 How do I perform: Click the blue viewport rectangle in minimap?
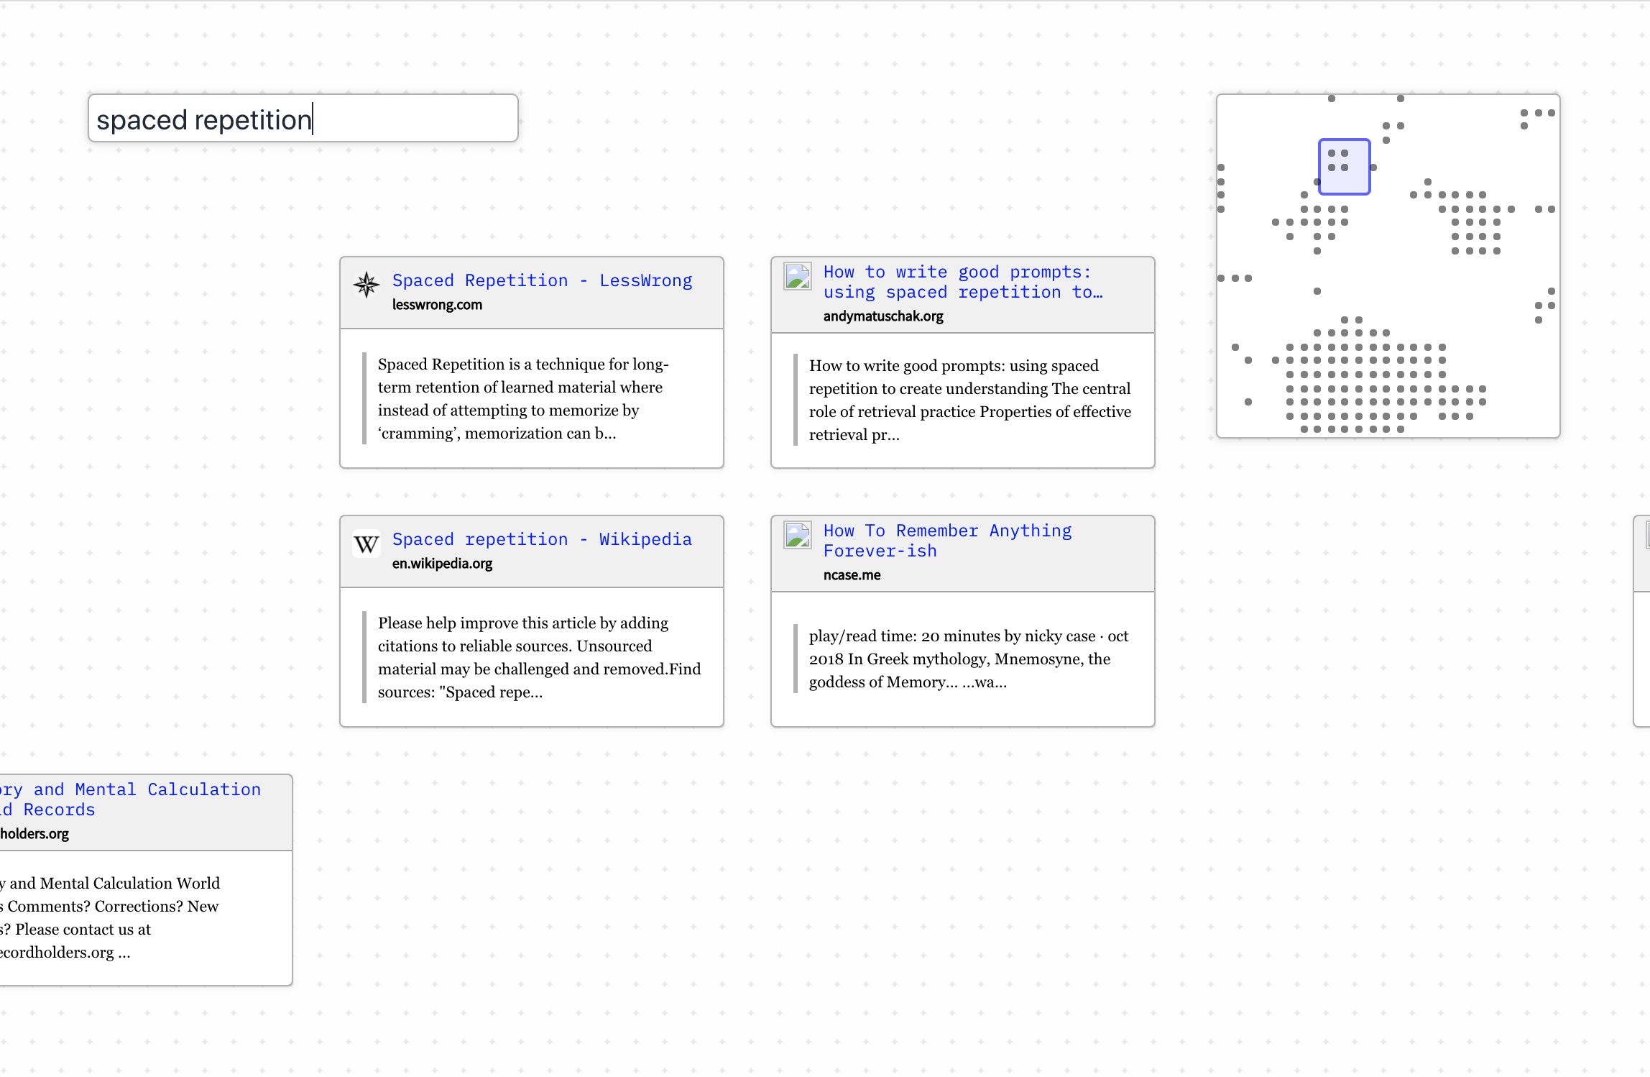pos(1344,167)
